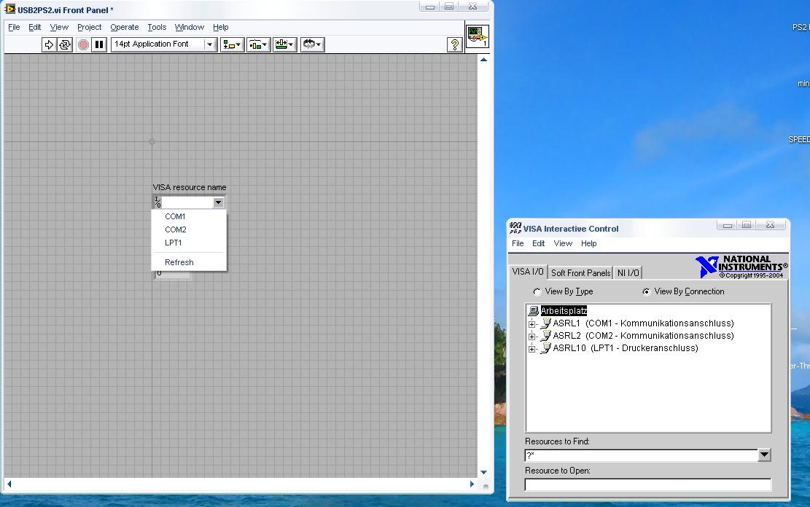Click the Resource to Open field

[648, 484]
